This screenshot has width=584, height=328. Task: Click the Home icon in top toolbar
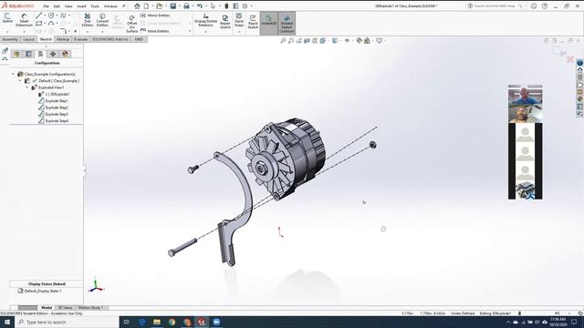137,6
